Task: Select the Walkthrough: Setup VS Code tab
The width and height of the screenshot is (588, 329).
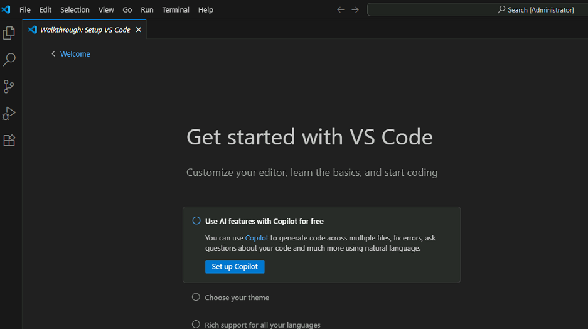Action: pos(85,30)
